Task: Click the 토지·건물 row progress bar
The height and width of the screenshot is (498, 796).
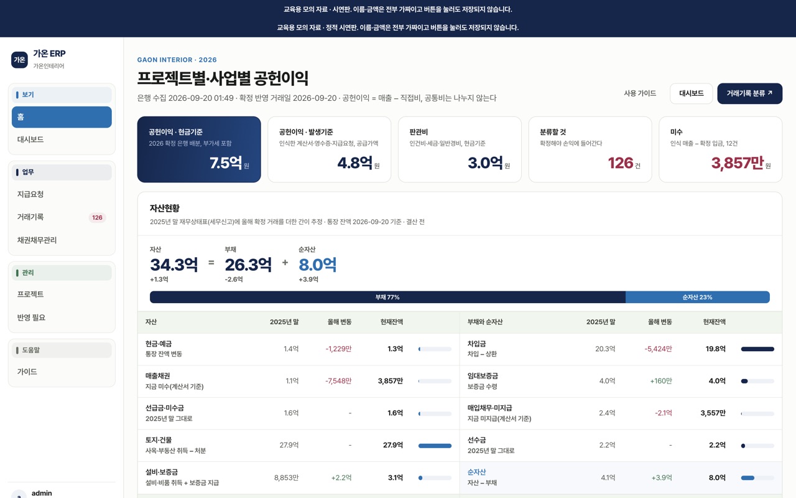Action: [435, 446]
